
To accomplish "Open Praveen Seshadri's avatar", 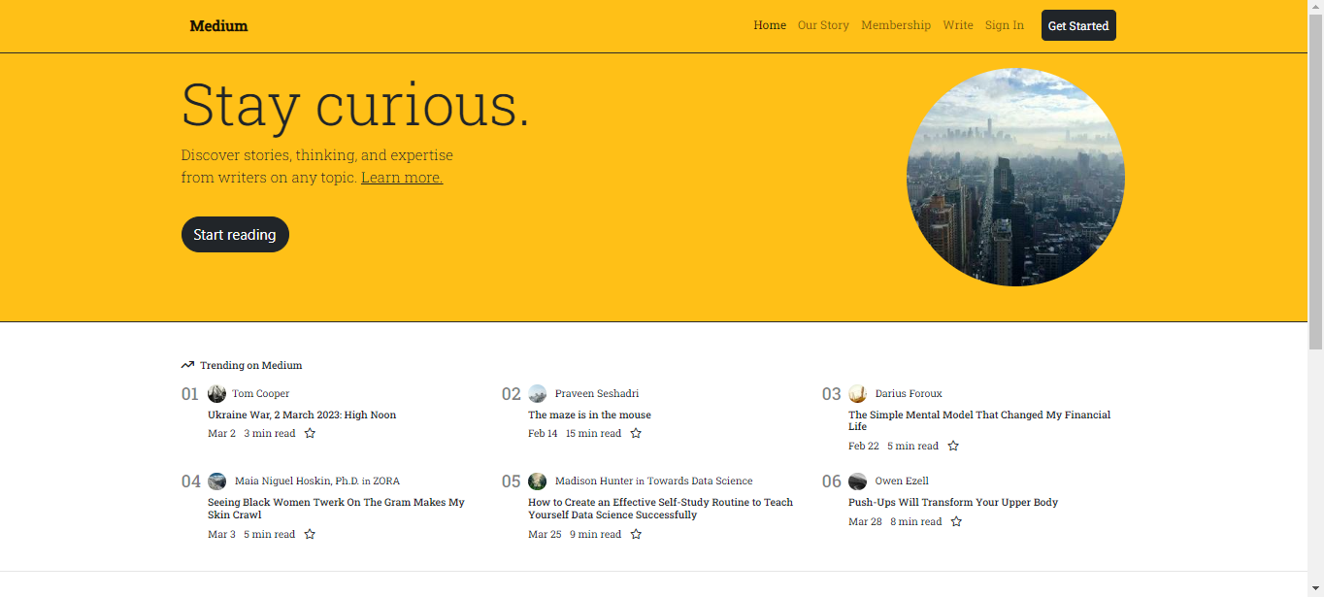I will point(537,393).
